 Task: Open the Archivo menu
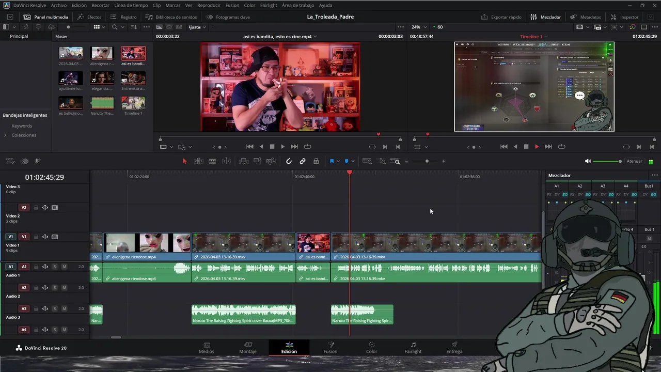pyautogui.click(x=58, y=5)
